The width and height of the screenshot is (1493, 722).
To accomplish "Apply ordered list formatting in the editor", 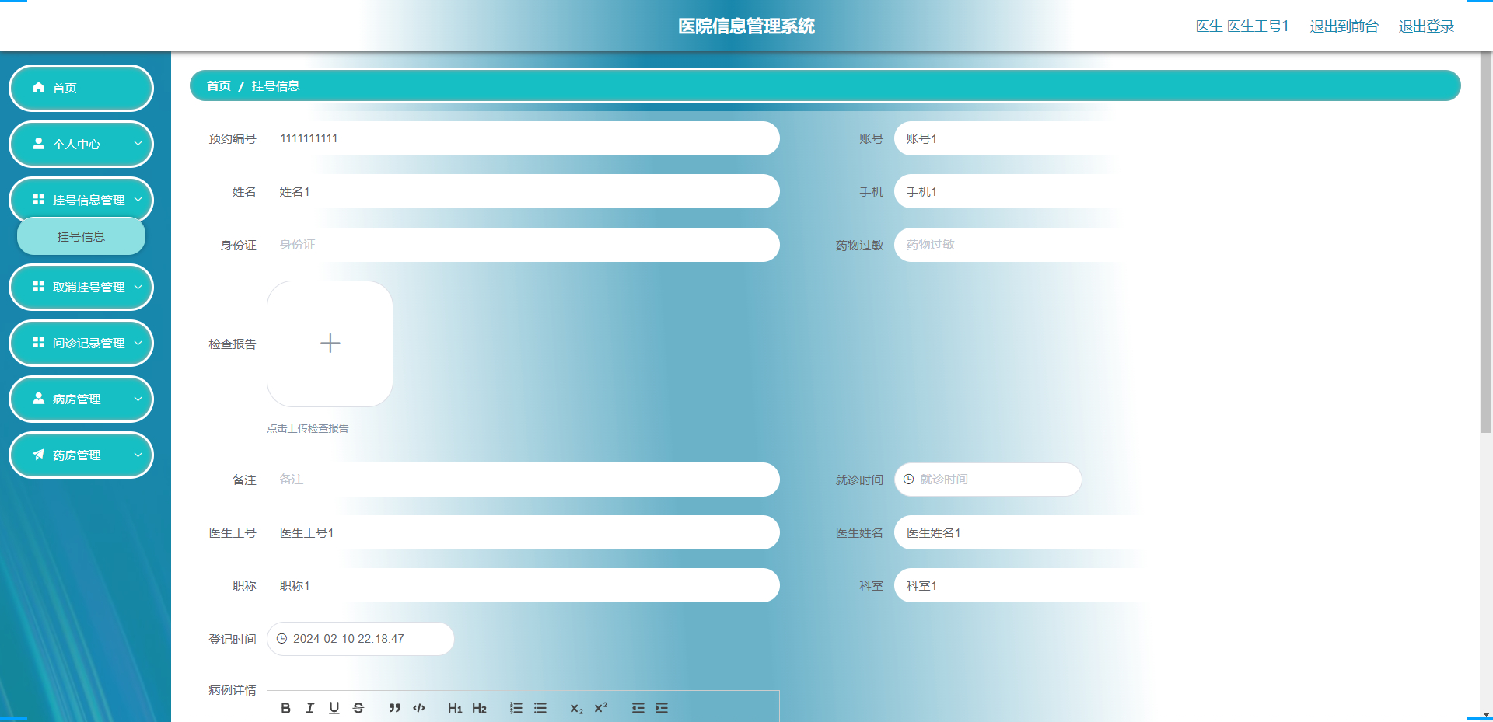I will (x=516, y=708).
